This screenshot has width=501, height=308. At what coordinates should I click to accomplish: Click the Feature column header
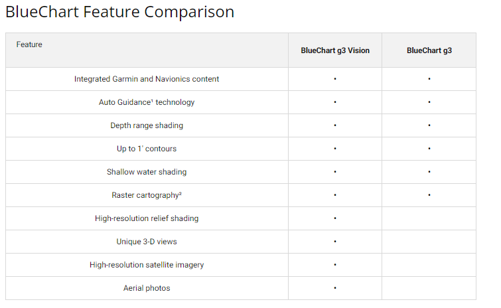pyautogui.click(x=29, y=44)
